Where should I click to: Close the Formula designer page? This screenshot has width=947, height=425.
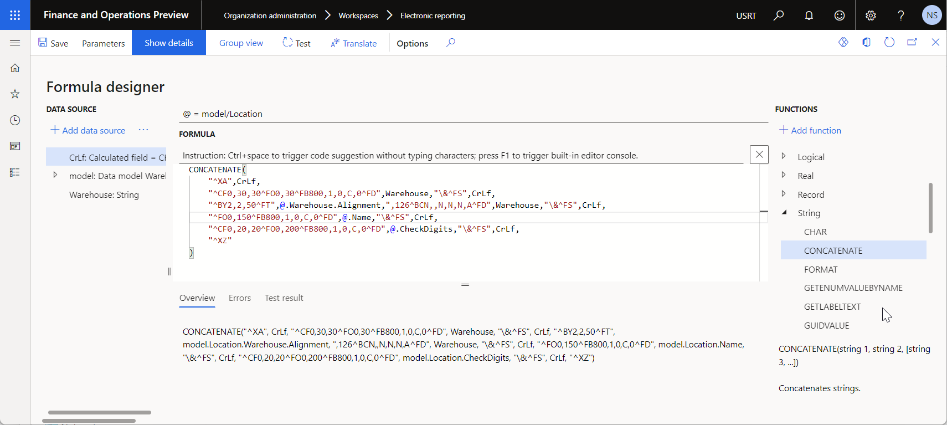935,42
